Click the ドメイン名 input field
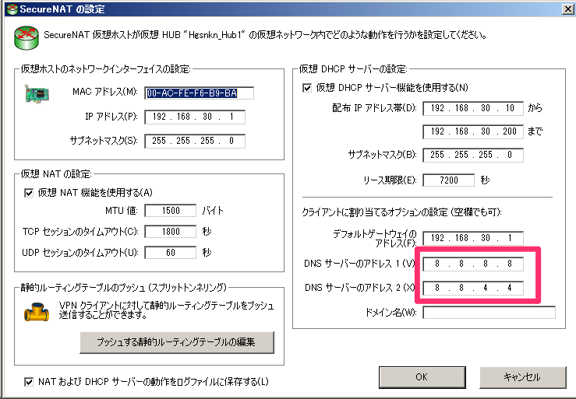The image size is (576, 399). [489, 313]
